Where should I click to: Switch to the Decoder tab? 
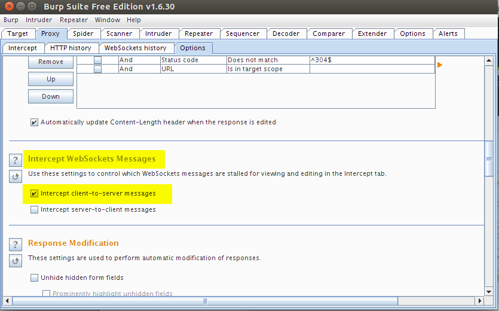pos(286,33)
